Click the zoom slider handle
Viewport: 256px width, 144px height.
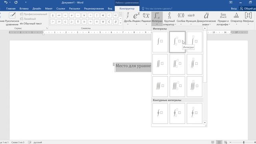coord(244,142)
